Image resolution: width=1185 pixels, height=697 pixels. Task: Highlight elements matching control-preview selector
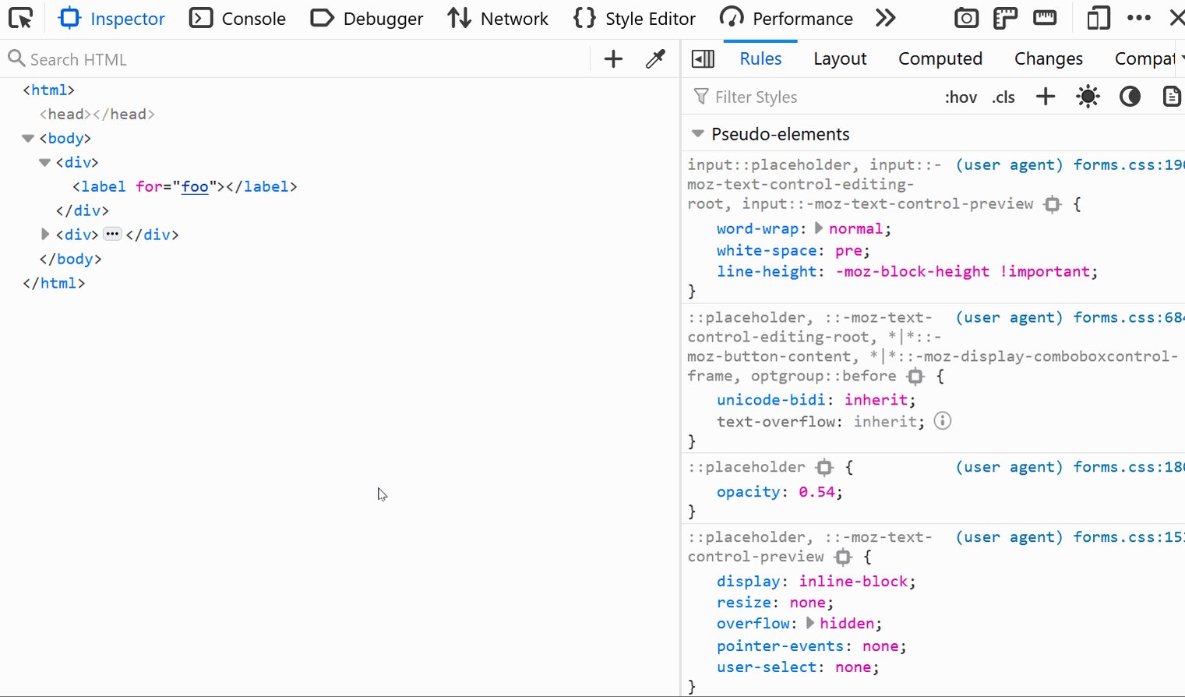[x=843, y=557]
